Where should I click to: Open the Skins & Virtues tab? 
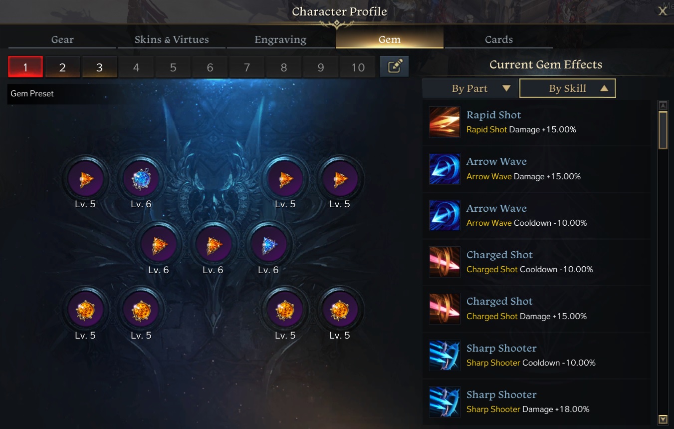click(172, 39)
